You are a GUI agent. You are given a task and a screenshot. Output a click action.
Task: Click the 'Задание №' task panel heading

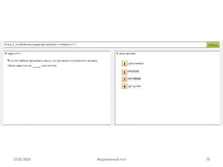click(x=14, y=54)
